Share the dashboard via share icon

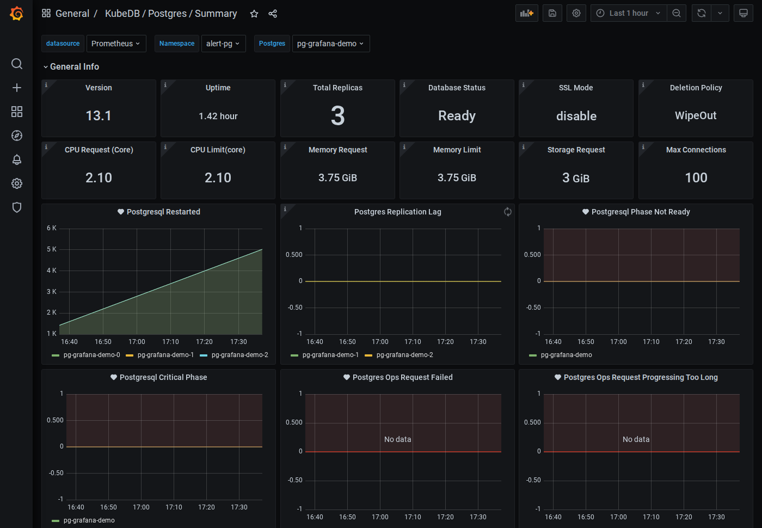click(273, 14)
